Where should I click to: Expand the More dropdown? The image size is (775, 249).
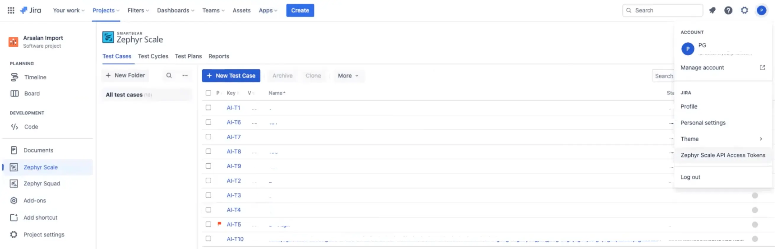348,76
